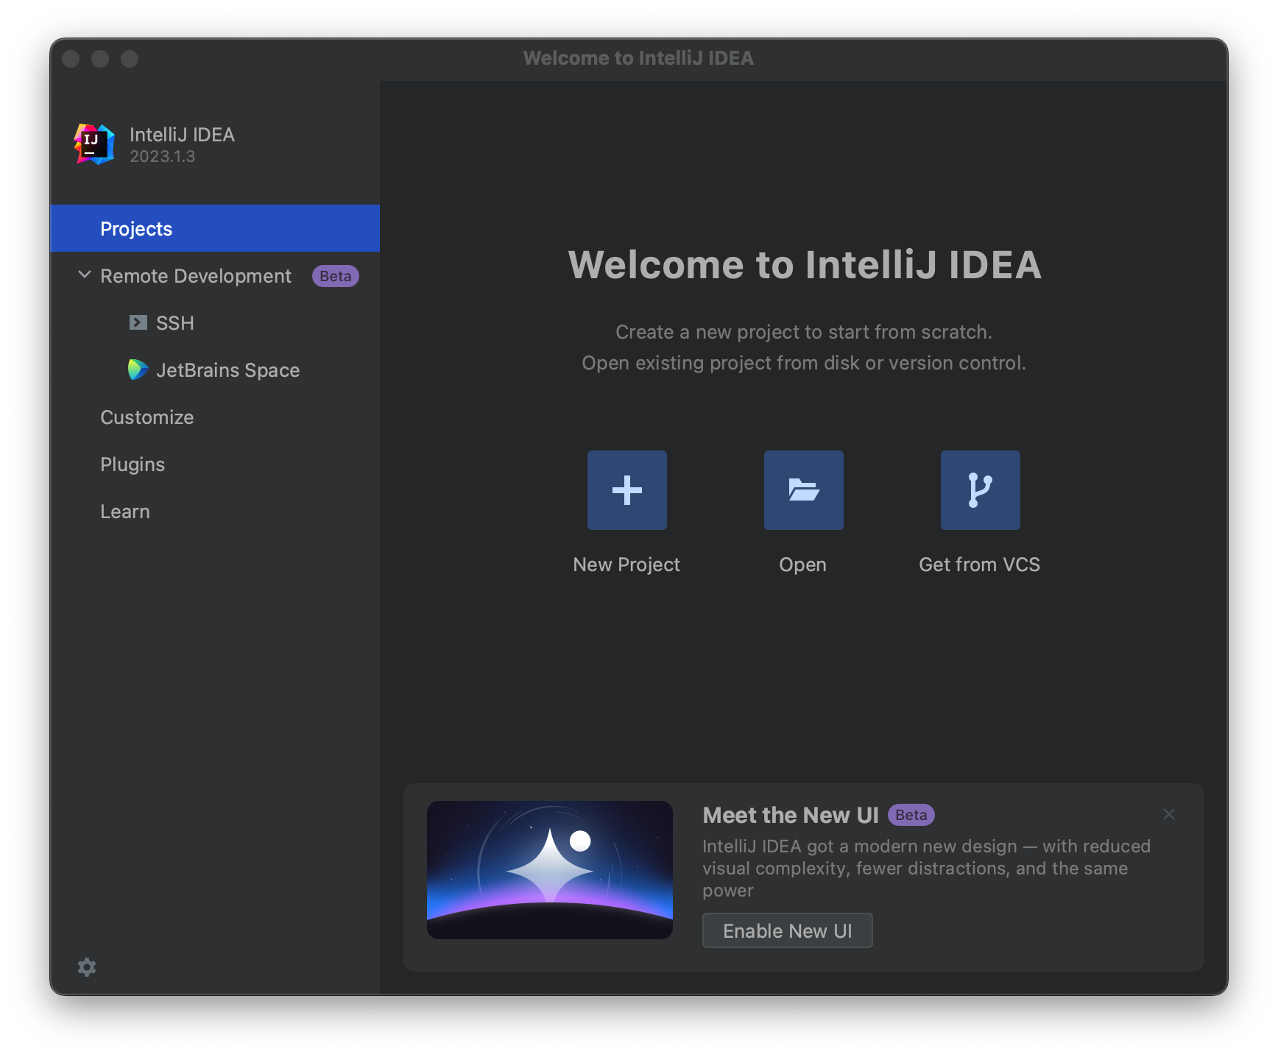This screenshot has width=1278, height=1057.
Task: Click the window's red close button
Action: (x=71, y=59)
